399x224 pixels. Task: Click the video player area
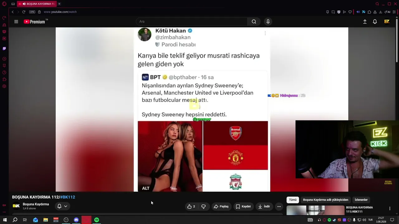[202, 110]
